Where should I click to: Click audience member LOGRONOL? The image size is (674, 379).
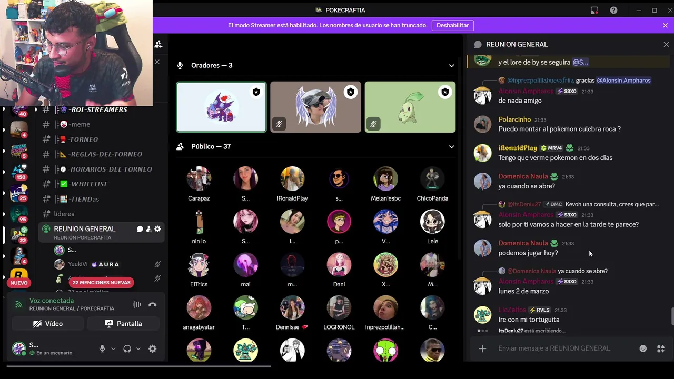(339, 313)
